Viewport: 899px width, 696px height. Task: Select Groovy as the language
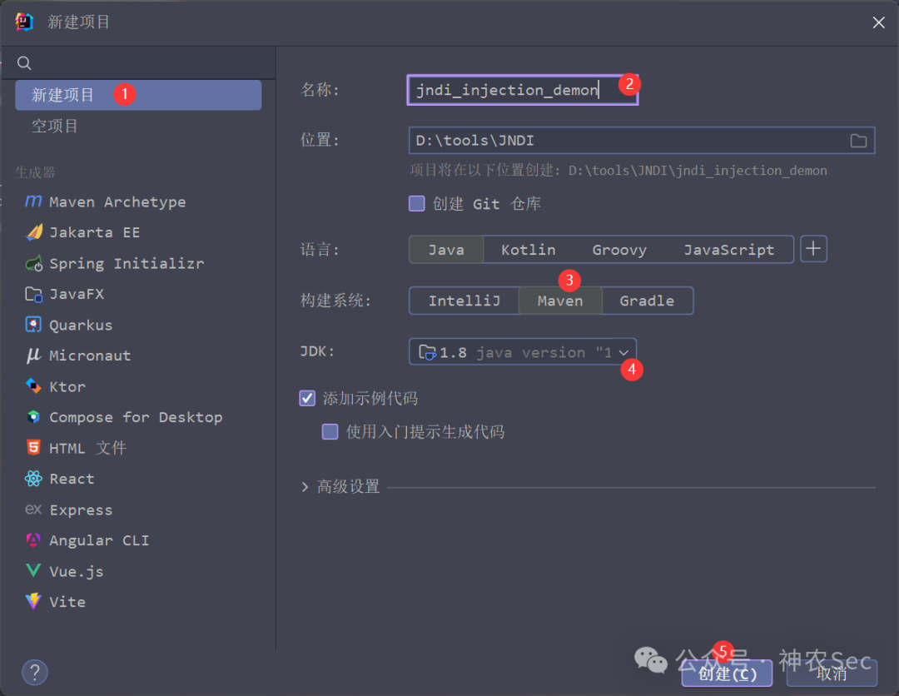619,250
